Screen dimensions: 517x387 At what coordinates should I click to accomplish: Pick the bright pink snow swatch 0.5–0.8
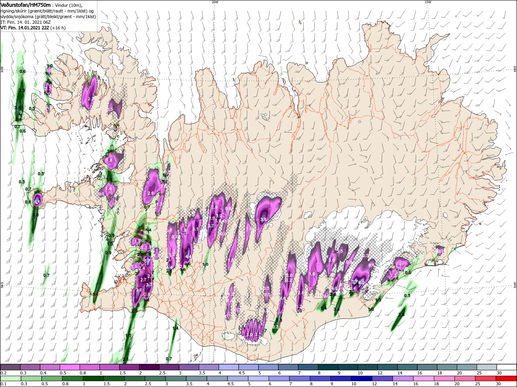click(70, 367)
